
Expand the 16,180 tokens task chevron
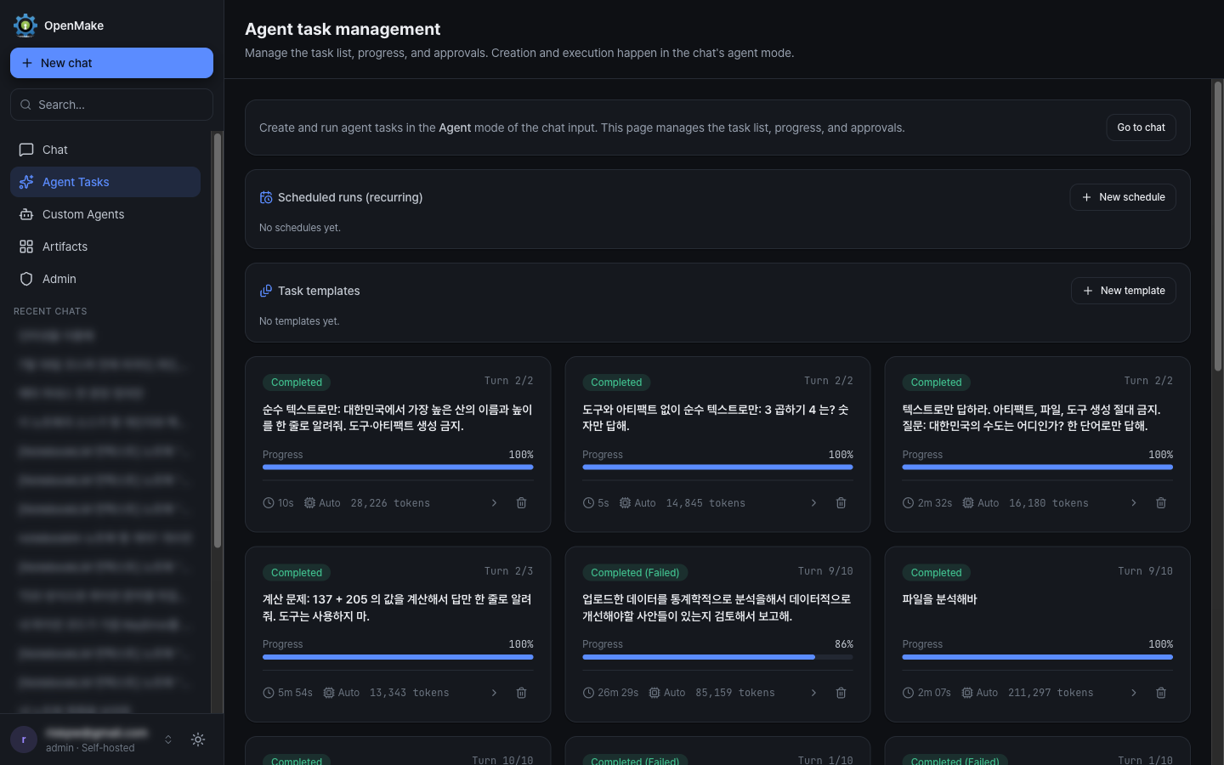pyautogui.click(x=1133, y=503)
